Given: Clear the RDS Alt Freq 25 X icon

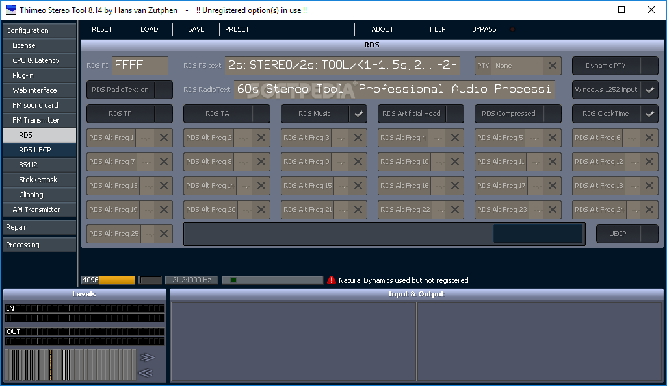Looking at the screenshot, I should (163, 234).
